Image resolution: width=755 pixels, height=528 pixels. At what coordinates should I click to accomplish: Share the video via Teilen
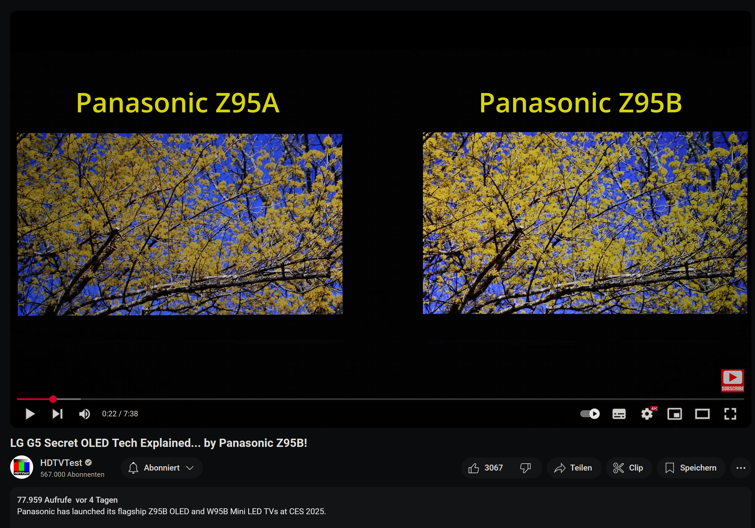(x=574, y=468)
